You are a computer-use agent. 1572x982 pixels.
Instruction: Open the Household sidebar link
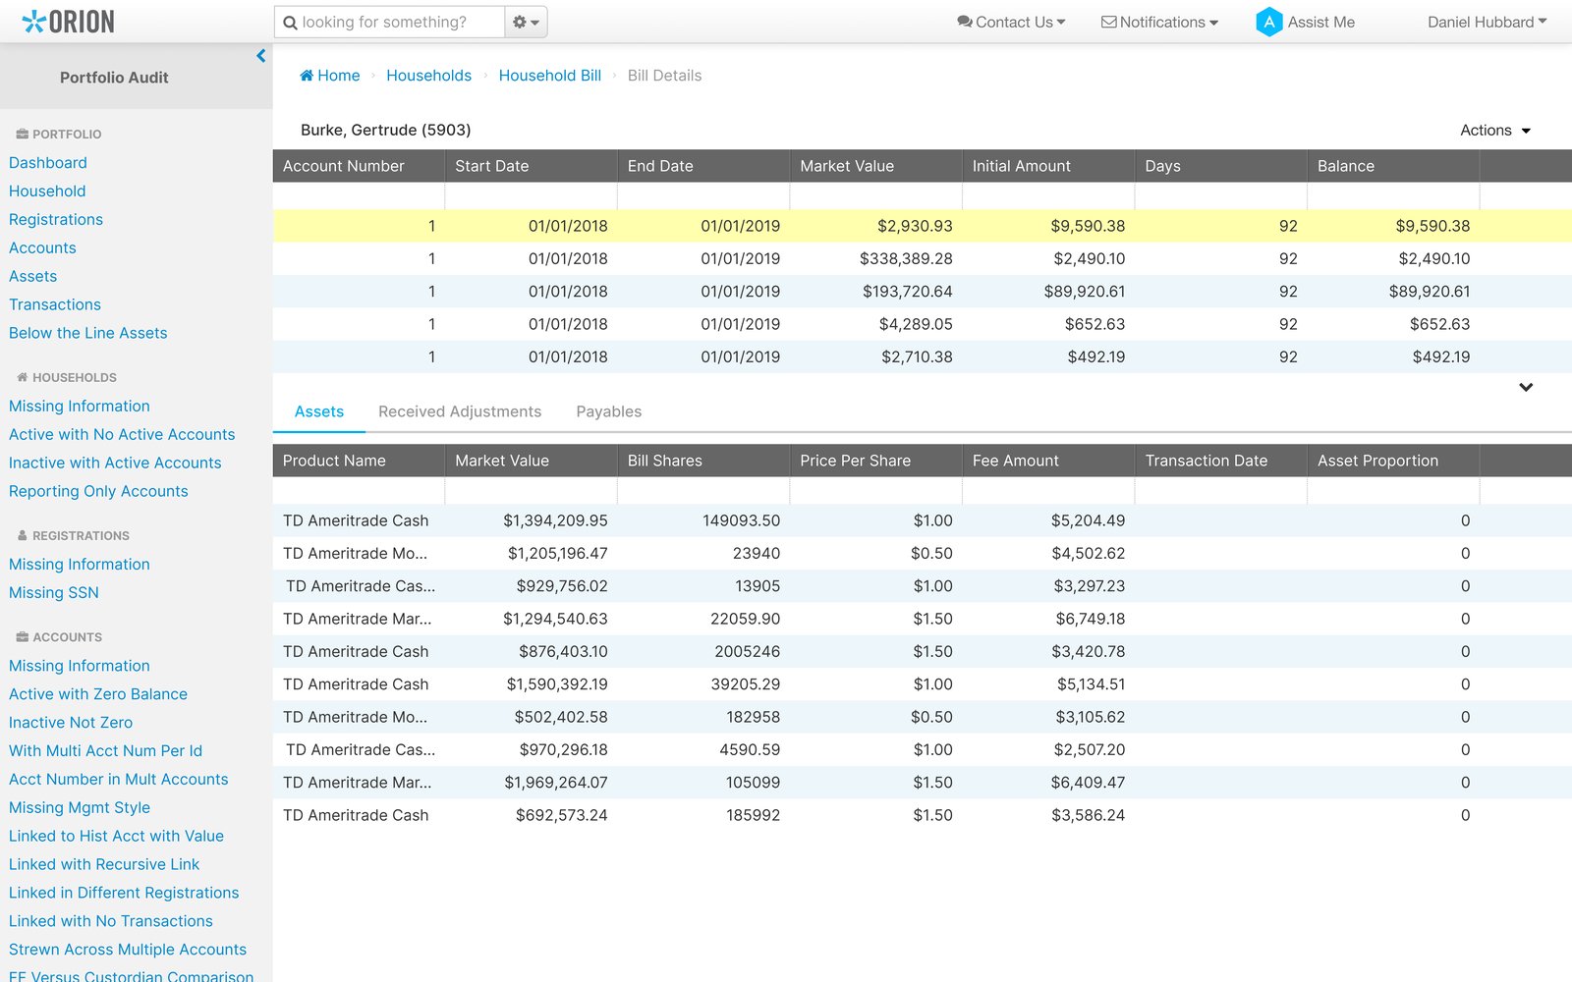click(x=47, y=191)
